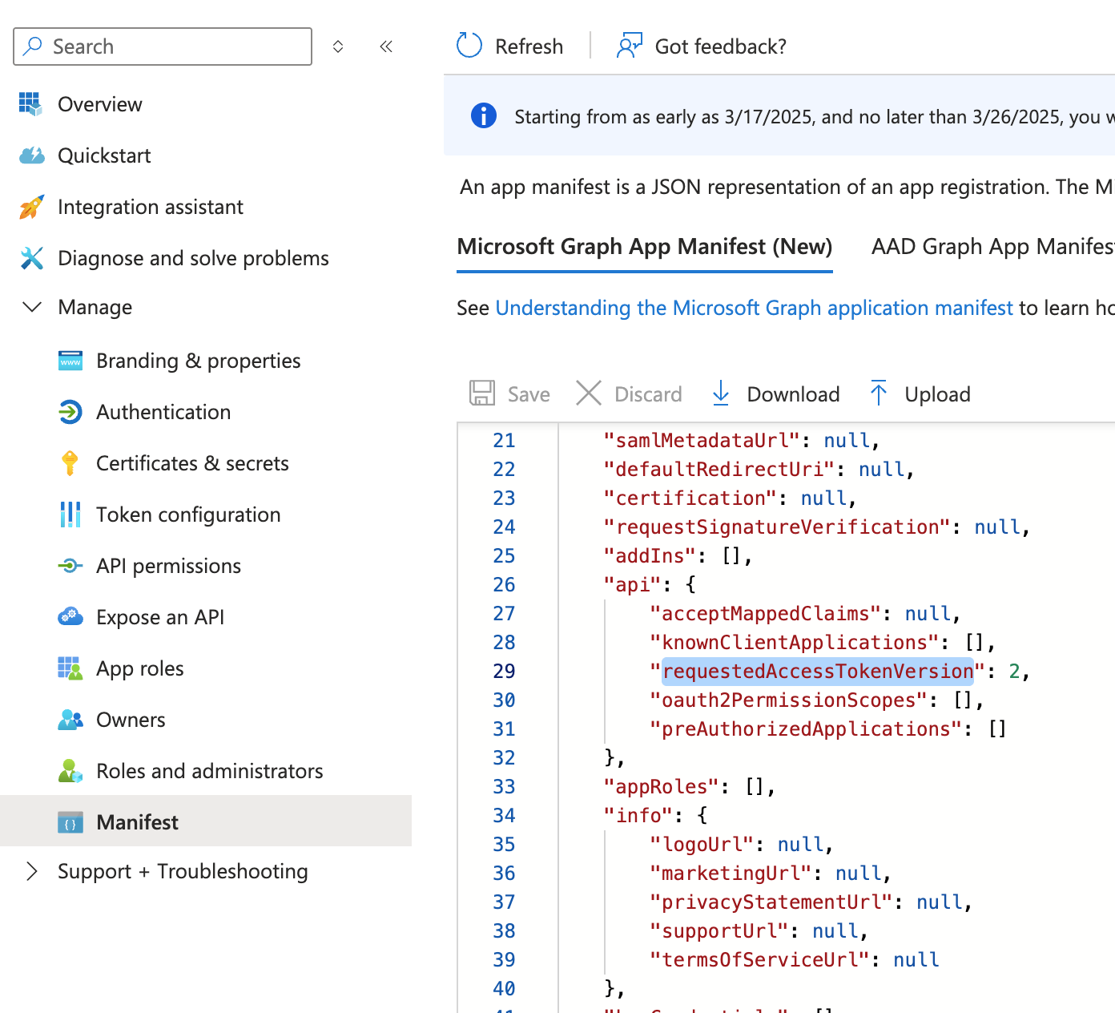The height and width of the screenshot is (1013, 1115).
Task: Switch to AAD Graph App Manifest tab
Action: click(993, 247)
